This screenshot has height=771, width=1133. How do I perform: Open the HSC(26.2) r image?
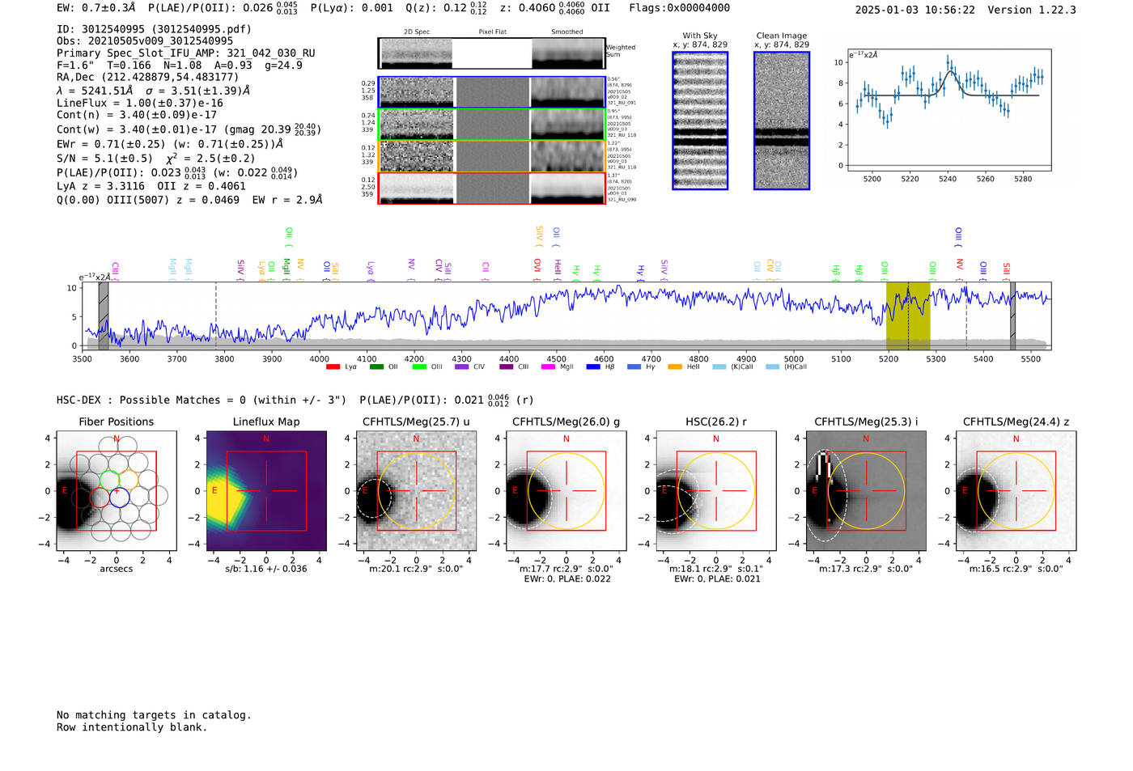pyautogui.click(x=716, y=491)
